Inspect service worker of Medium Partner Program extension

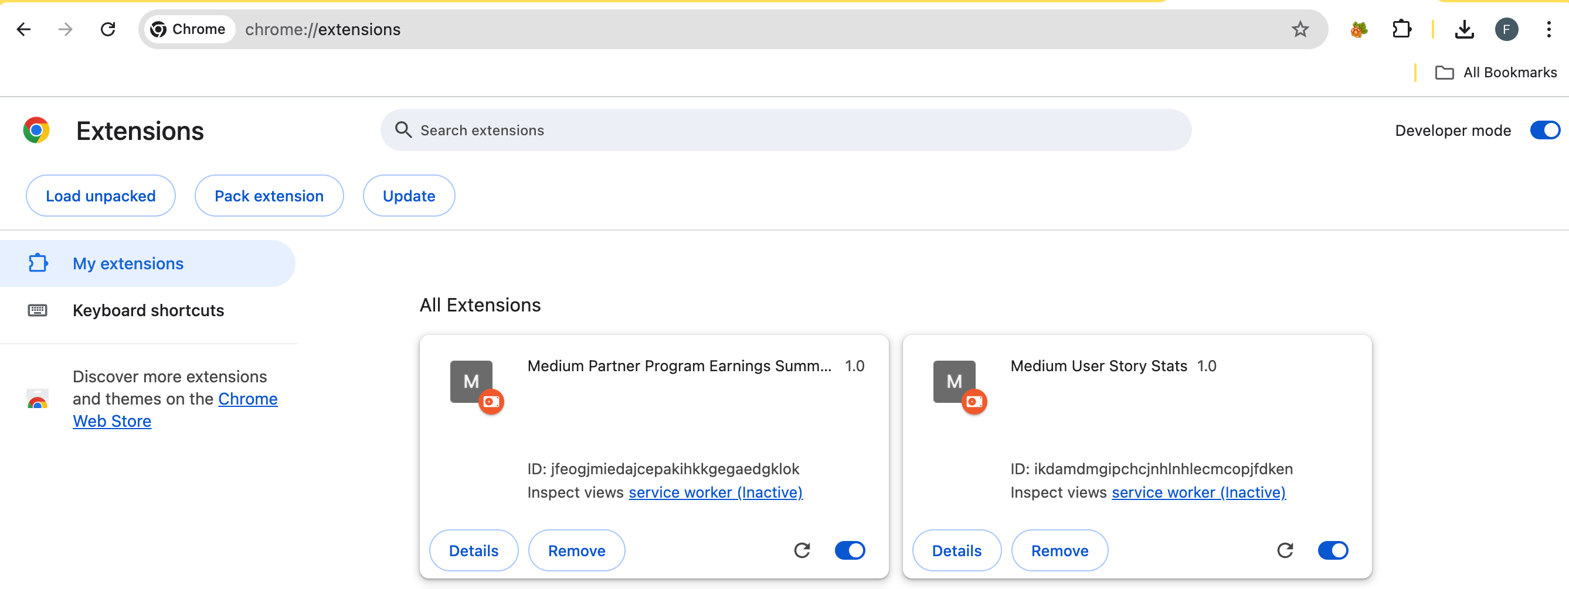pos(715,492)
